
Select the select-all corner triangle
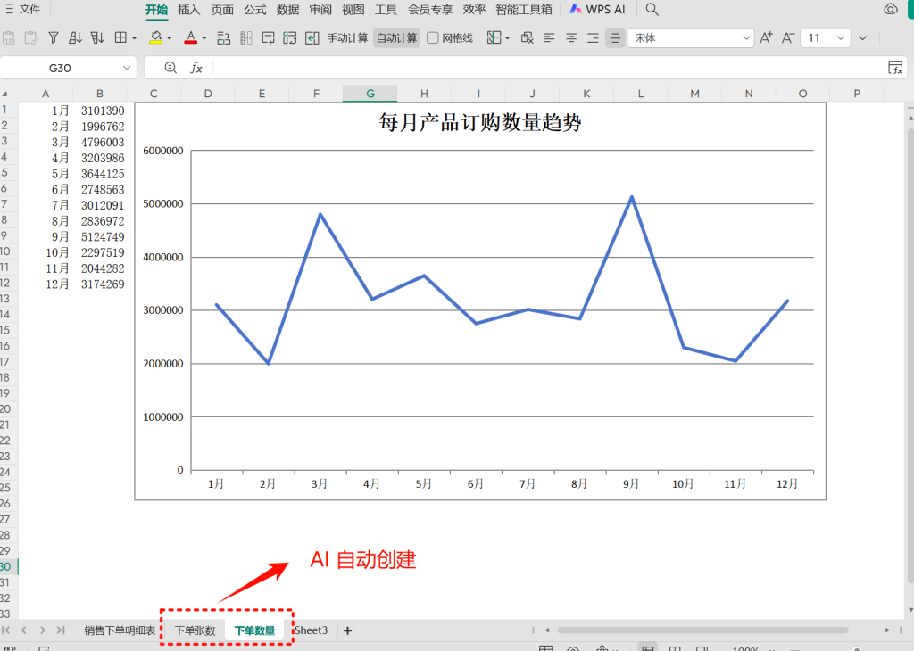click(x=5, y=94)
